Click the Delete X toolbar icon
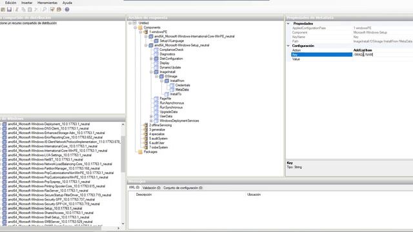413x232 pixels. [x=36, y=10]
